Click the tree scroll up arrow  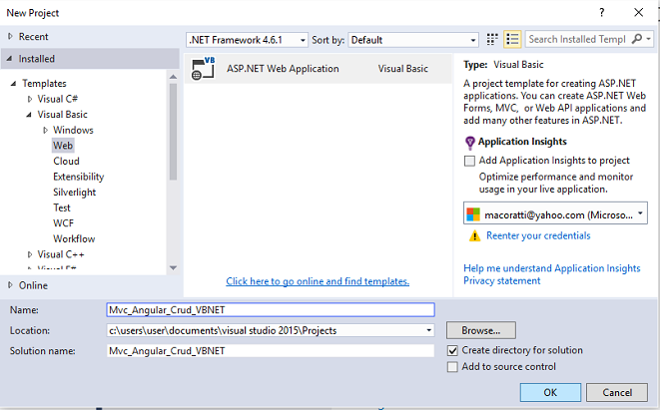173,77
